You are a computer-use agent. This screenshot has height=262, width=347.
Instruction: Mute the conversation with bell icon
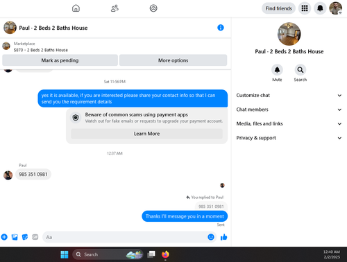click(277, 70)
